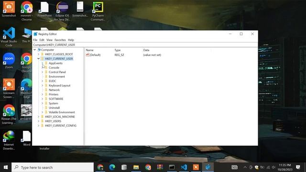Click the Registry Editor title bar icon
The height and width of the screenshot is (172, 306).
coord(35,34)
